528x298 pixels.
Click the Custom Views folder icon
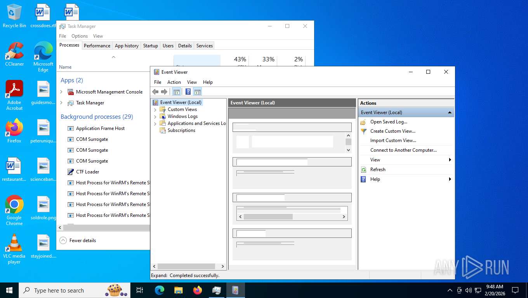(163, 109)
